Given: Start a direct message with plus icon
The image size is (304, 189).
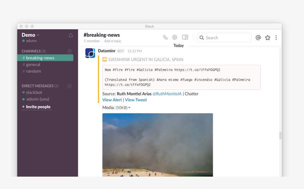Looking at the screenshot, I should [x=69, y=86].
